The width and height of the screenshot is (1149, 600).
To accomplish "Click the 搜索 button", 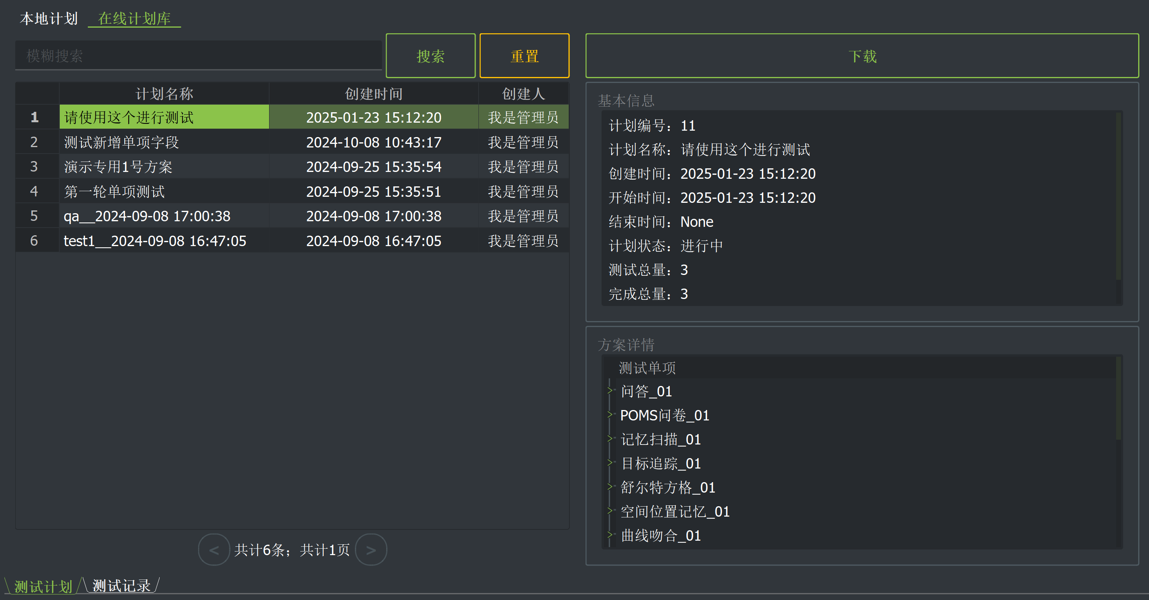I will point(430,56).
